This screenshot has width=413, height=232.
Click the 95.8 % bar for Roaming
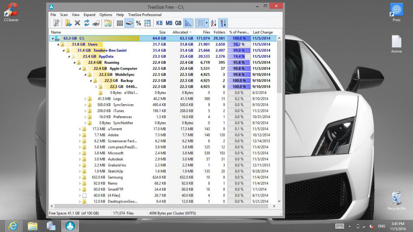[x=239, y=62]
